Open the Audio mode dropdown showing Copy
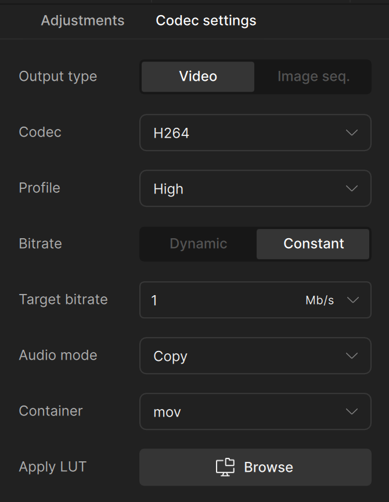The width and height of the screenshot is (389, 502). (255, 356)
